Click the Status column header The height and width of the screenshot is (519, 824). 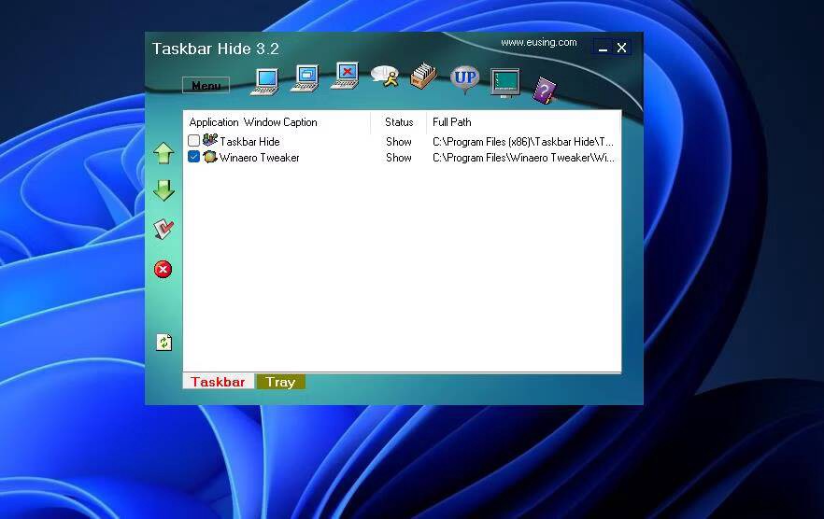click(399, 122)
